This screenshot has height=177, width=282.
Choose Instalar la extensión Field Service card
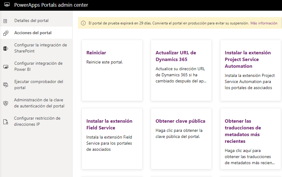112,139
